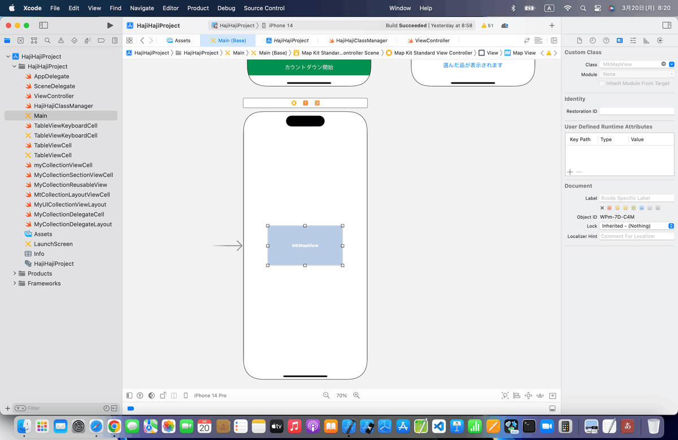Run the project with the play button
Screen dimensions: 678x440
pyautogui.click(x=110, y=25)
